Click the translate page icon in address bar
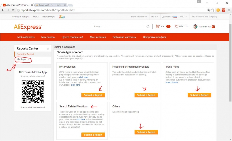Screen dimensions: 232x141 (209, 10)
